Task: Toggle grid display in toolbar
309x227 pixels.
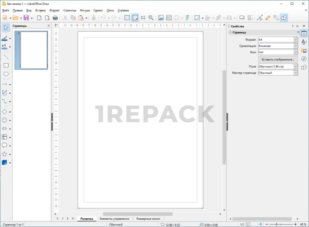Action: 127,18
